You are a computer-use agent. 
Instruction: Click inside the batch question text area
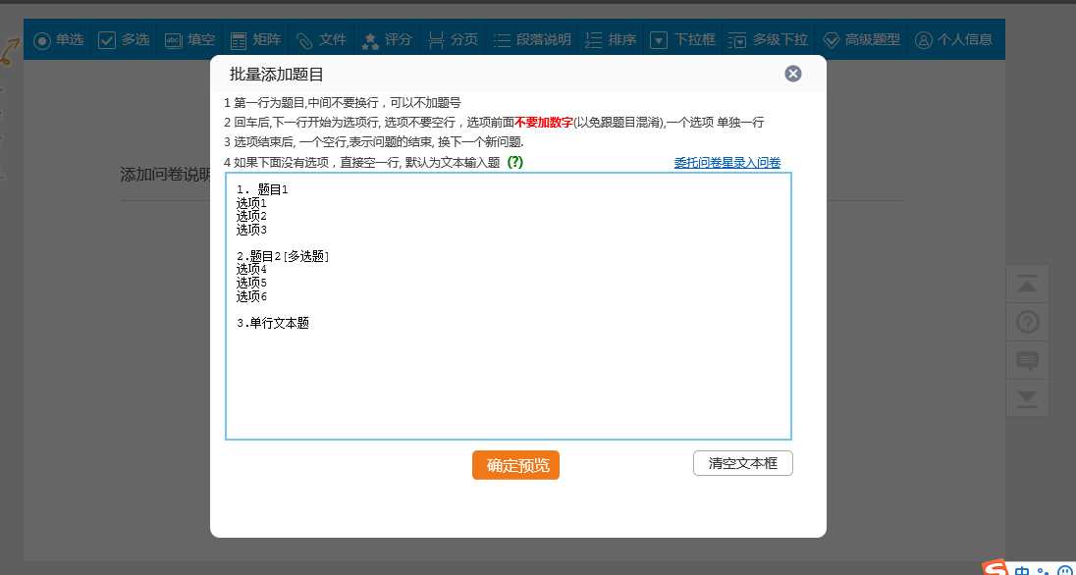pos(509,306)
